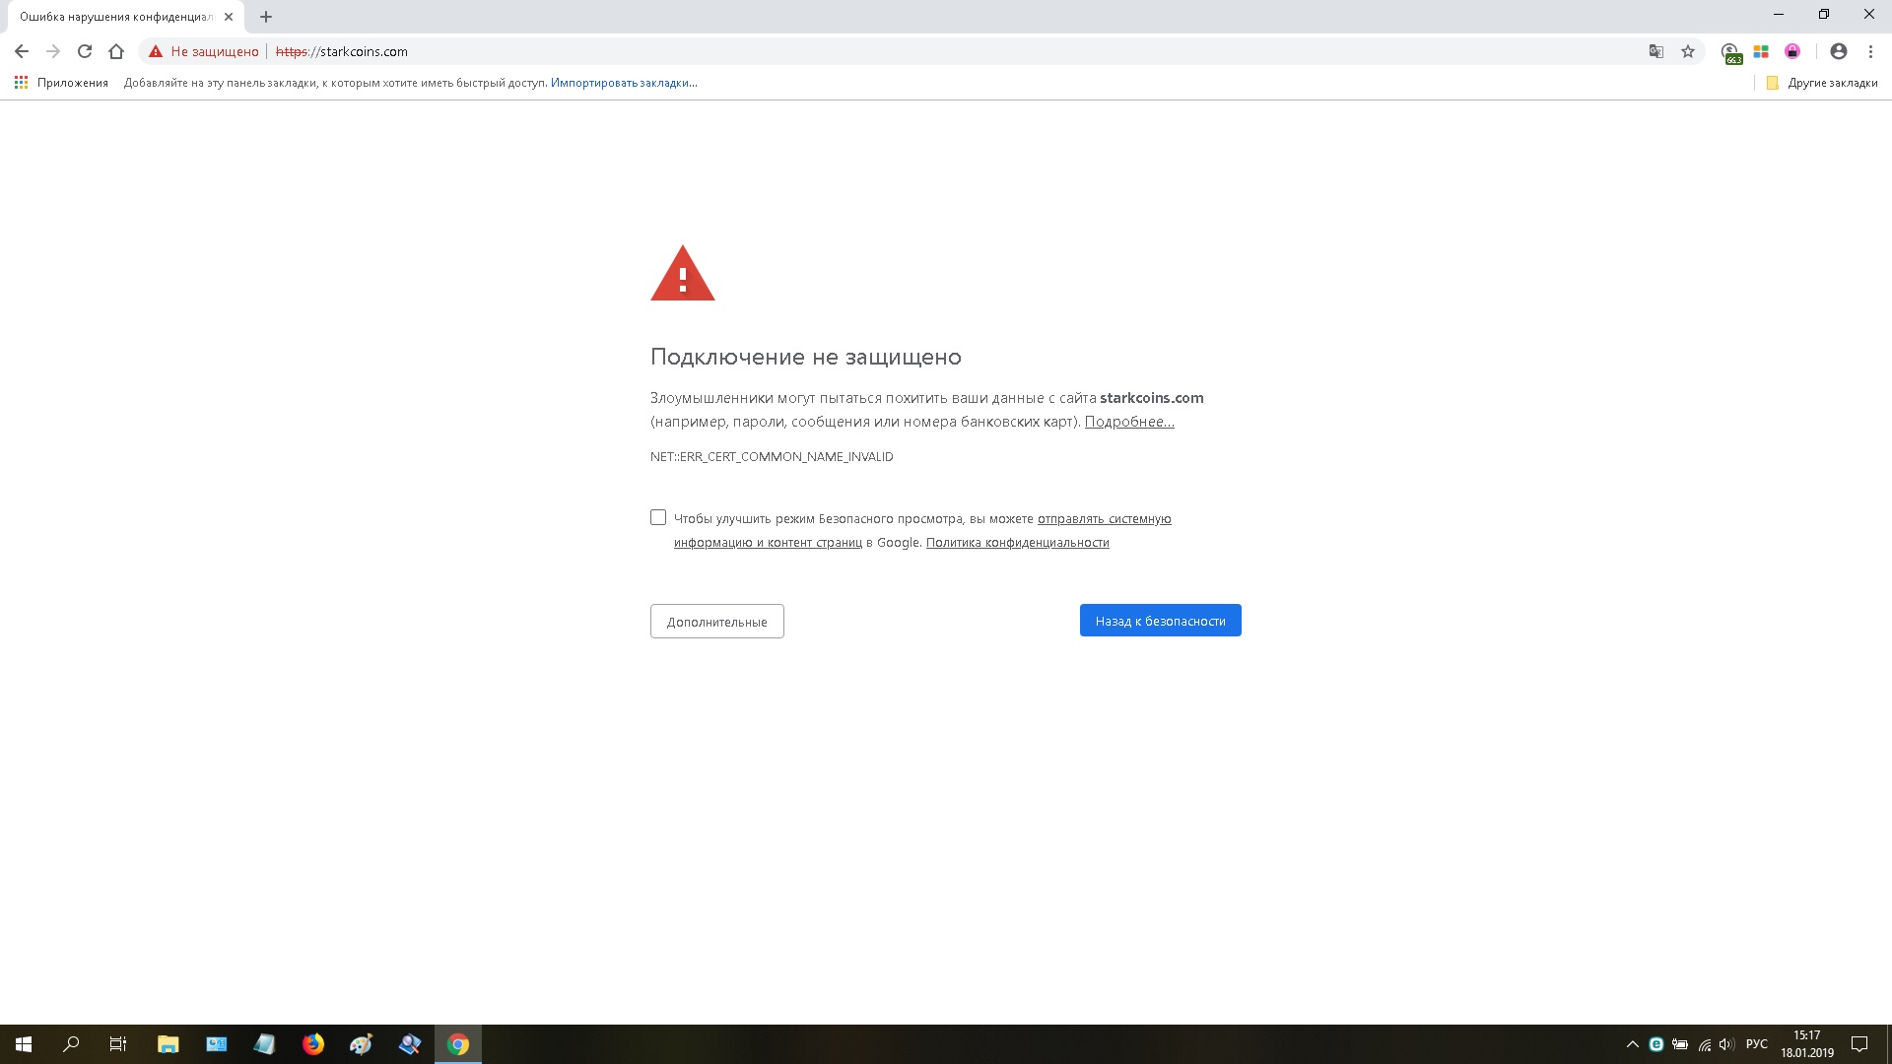
Task: Close the privacy error tab
Action: [229, 17]
